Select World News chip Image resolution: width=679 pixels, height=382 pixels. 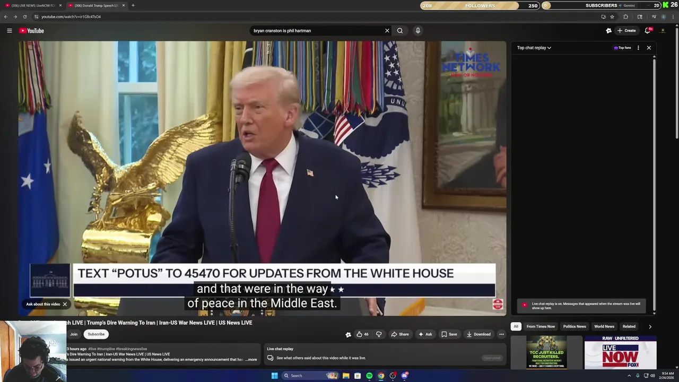604,327
